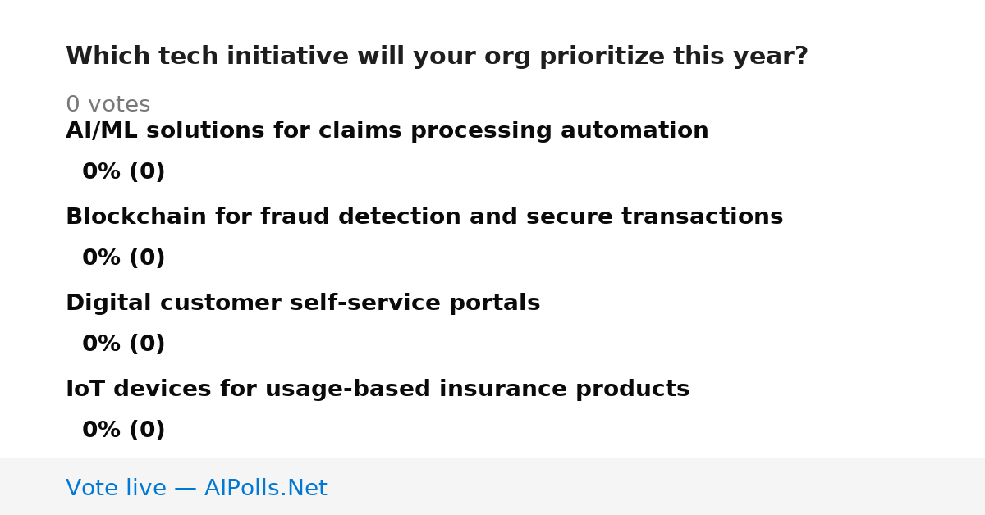
Task: Click 0% (0) under Digital customer portals
Action: [123, 344]
